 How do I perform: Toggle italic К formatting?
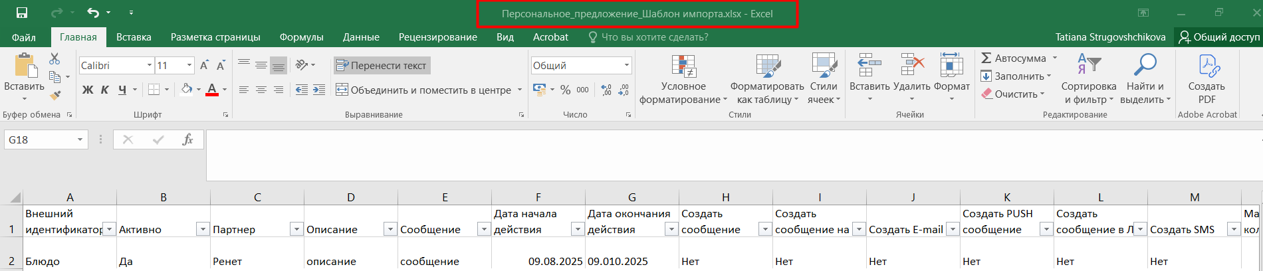(104, 90)
